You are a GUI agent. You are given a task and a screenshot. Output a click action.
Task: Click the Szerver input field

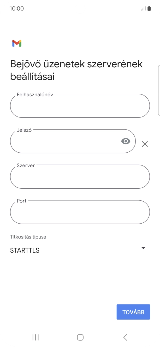click(80, 177)
